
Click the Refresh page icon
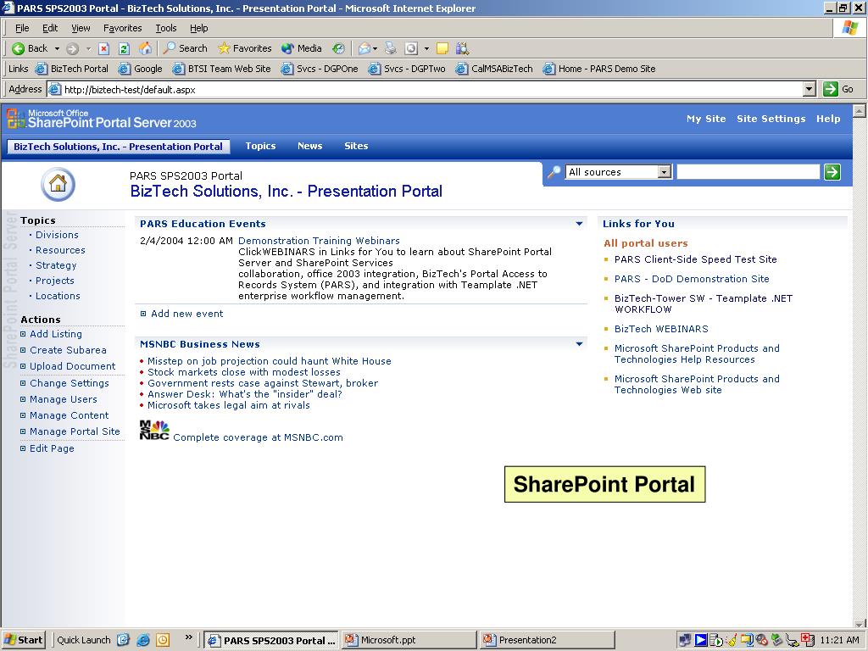[124, 48]
